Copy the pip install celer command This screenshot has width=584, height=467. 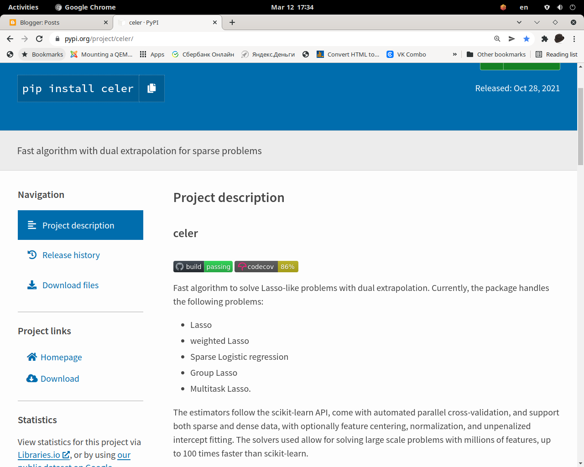pyautogui.click(x=151, y=88)
